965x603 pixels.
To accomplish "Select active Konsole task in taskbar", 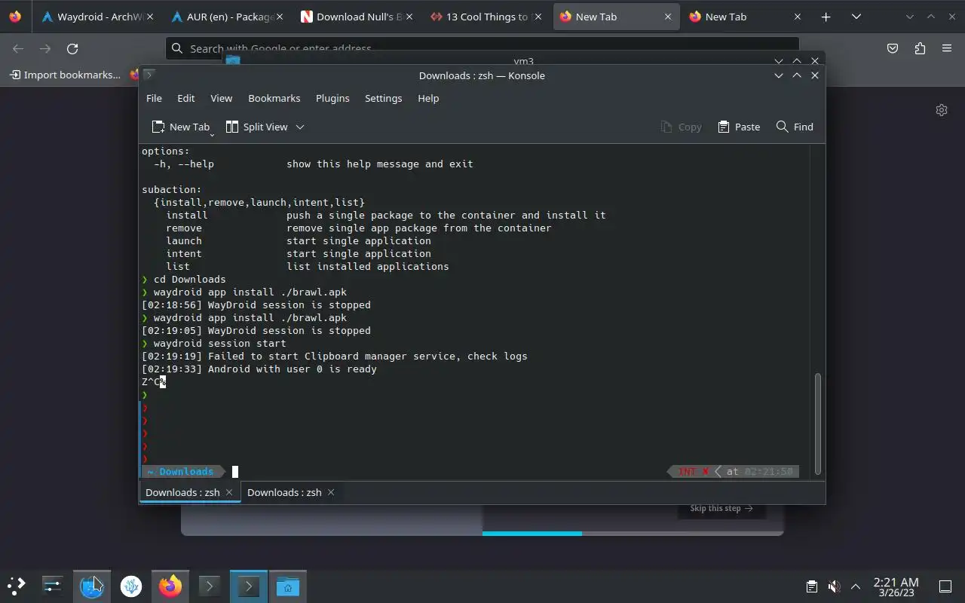I will click(249, 586).
